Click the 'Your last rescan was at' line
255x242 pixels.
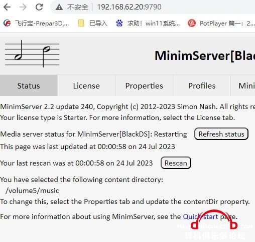click(x=76, y=163)
